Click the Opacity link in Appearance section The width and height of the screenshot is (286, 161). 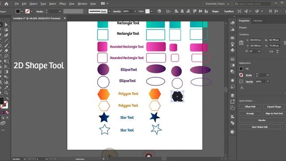249,81
